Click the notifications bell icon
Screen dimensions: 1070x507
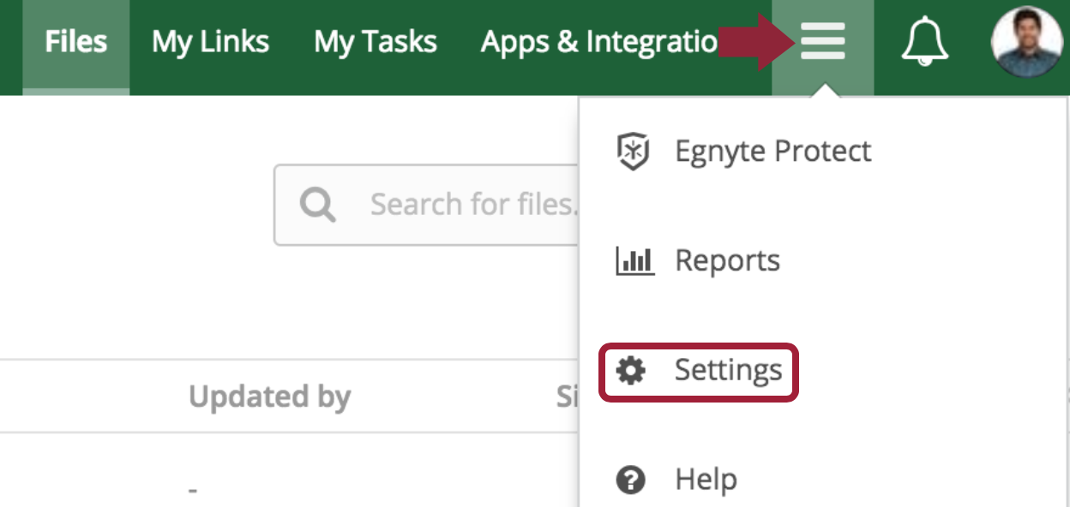point(924,41)
